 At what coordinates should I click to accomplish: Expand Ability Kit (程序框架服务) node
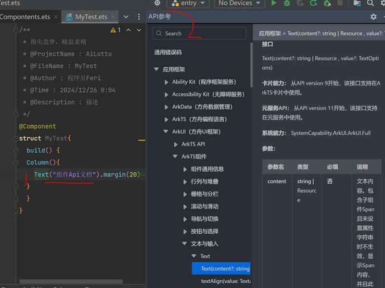(x=166, y=82)
